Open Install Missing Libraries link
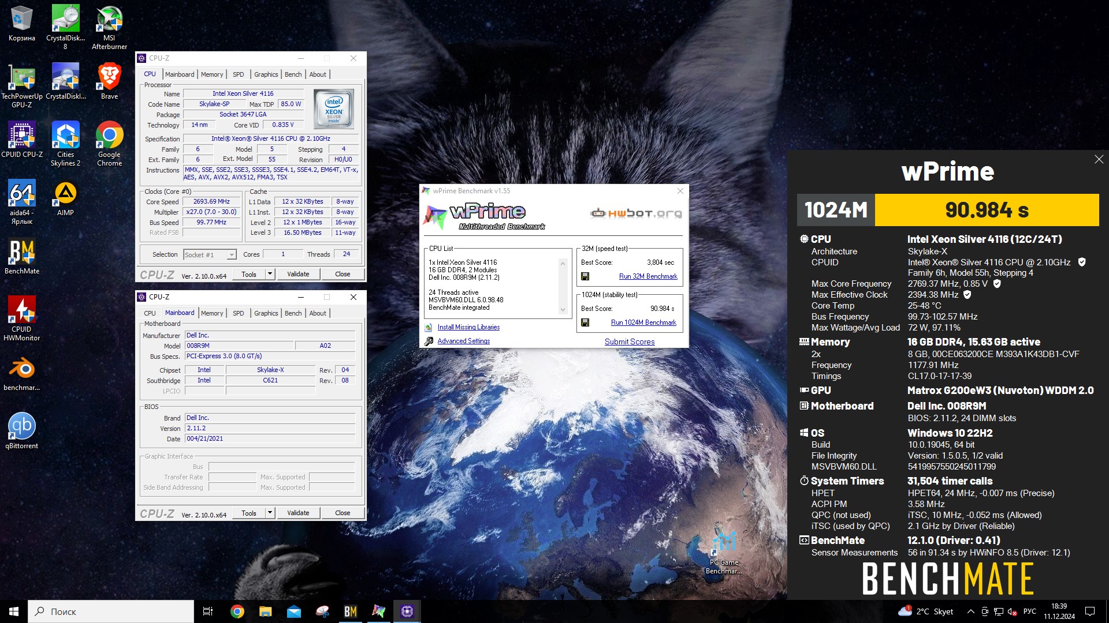The image size is (1109, 623). coord(468,327)
